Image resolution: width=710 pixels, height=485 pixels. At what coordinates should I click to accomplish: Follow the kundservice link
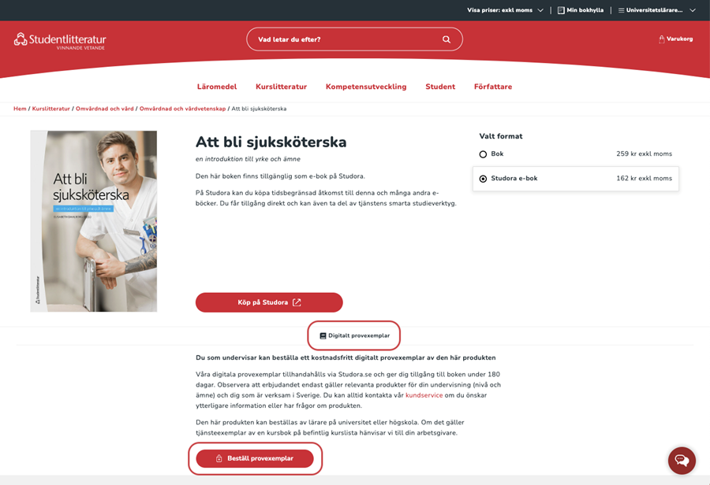click(424, 395)
